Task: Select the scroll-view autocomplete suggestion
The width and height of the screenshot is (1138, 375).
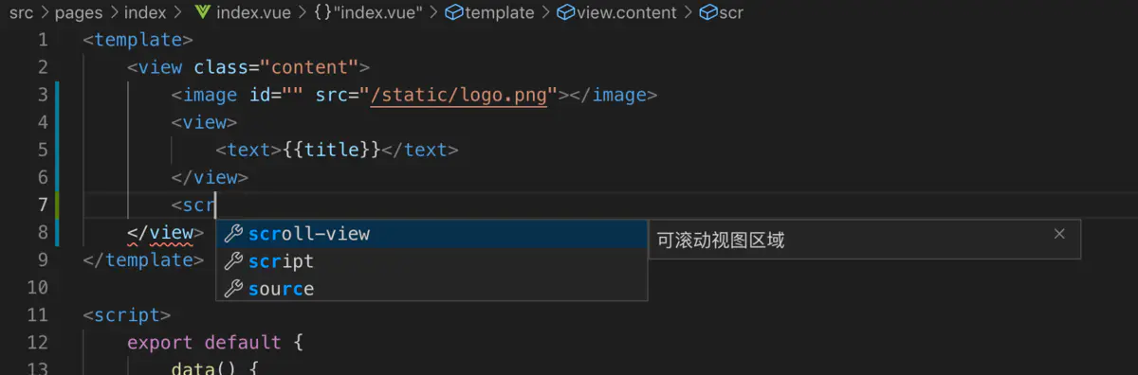Action: point(431,234)
